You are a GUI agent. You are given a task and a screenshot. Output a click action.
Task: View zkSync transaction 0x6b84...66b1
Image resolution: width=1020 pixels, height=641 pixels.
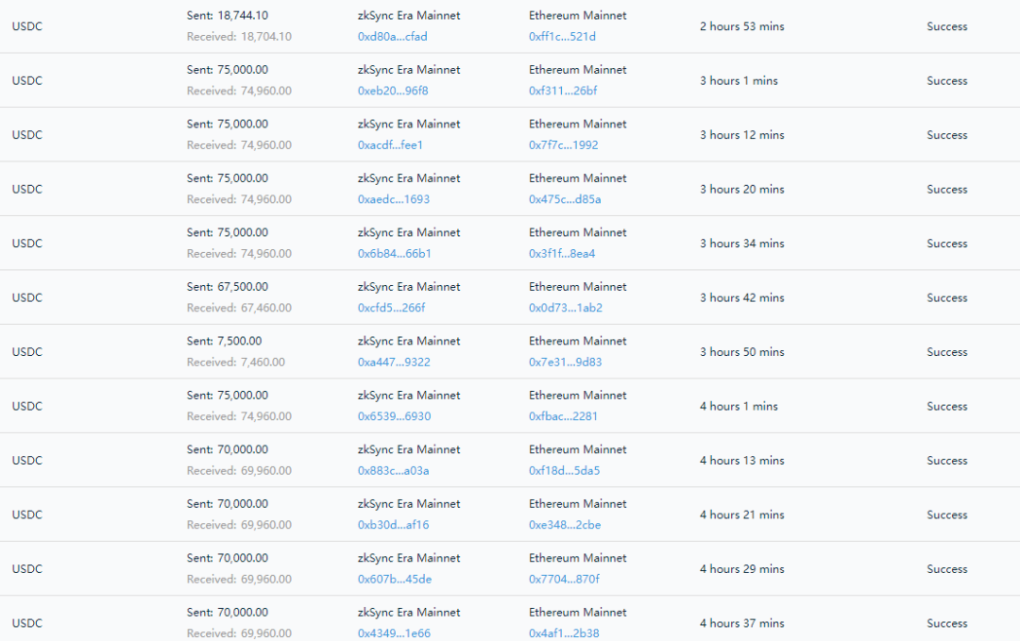[x=394, y=254]
